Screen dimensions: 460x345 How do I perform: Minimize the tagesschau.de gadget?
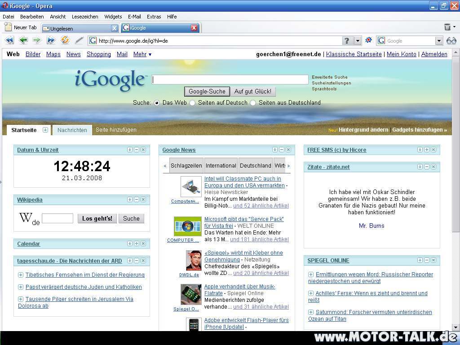[137, 261]
